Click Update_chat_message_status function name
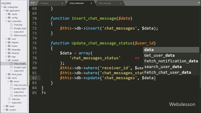The image size is (201, 113). [102, 43]
